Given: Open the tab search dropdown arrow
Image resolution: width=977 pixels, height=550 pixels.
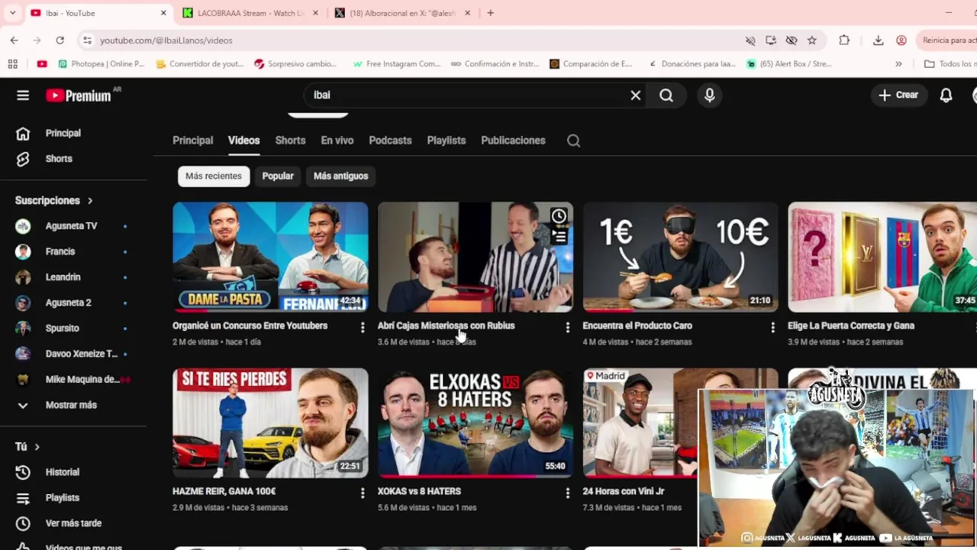Looking at the screenshot, I should tap(12, 13).
